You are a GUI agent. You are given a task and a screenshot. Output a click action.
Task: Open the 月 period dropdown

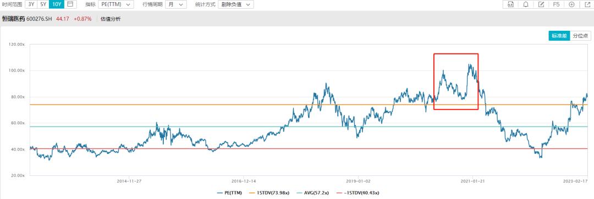[x=176, y=4]
